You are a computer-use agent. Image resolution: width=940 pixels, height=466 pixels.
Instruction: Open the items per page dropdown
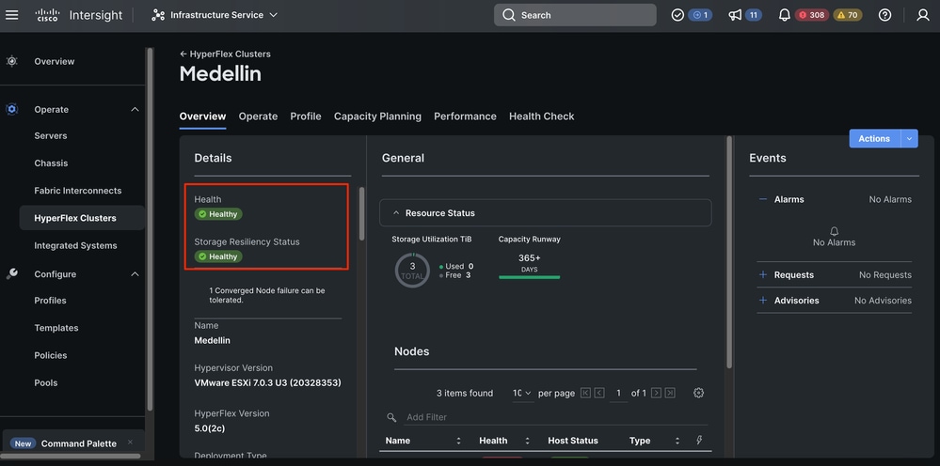(522, 393)
